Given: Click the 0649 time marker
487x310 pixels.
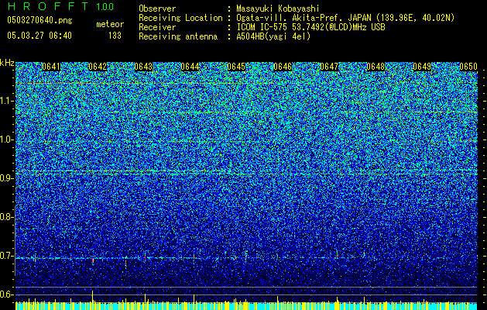Looking at the screenshot, I should coord(422,67).
